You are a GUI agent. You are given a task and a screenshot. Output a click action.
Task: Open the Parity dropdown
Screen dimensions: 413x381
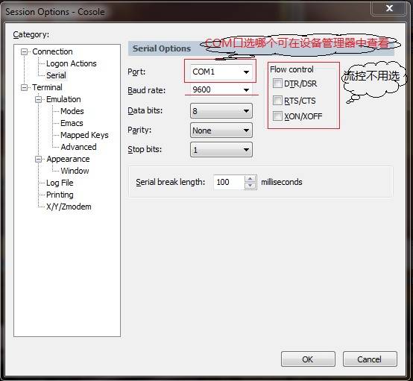(221, 130)
